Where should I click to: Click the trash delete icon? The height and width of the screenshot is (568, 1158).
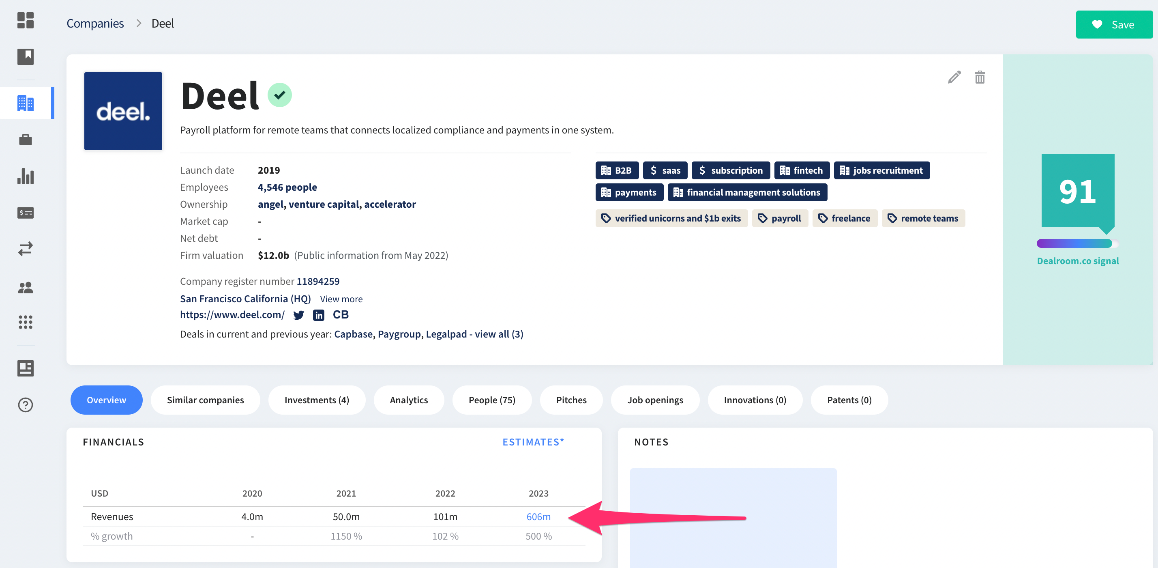coord(980,77)
